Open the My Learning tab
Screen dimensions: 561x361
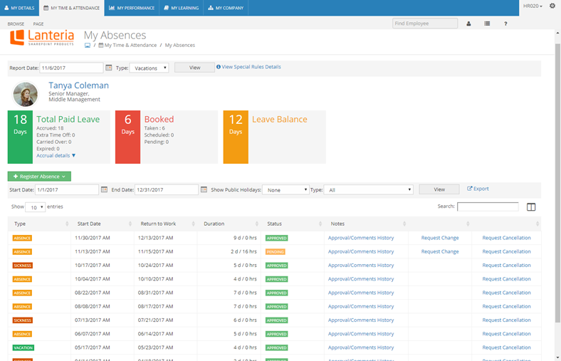181,8
